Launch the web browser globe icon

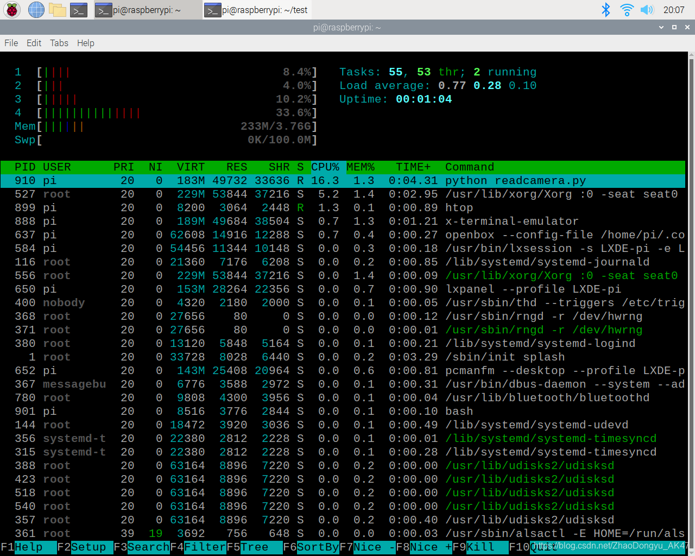pyautogui.click(x=36, y=9)
